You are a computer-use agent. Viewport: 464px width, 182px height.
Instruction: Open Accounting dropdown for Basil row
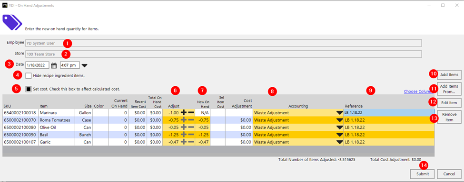[x=339, y=135]
